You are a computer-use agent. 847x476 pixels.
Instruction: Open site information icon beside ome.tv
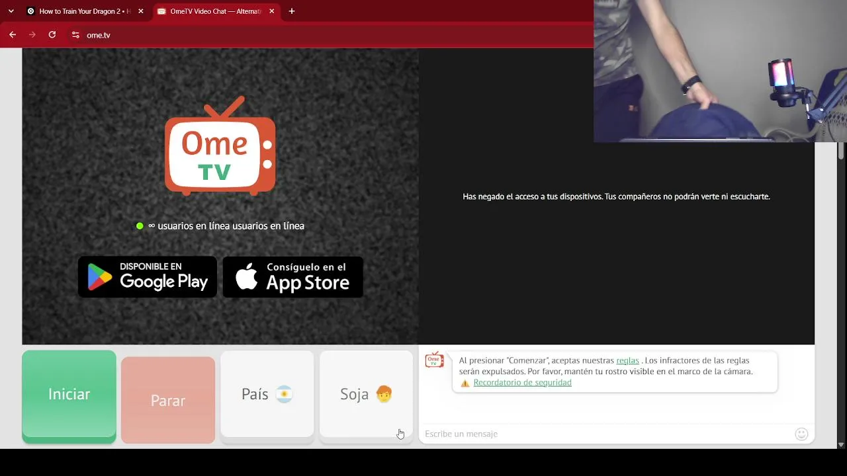(75, 35)
